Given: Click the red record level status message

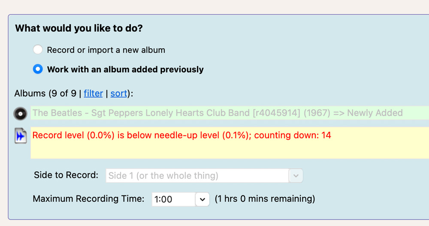Looking at the screenshot, I should pos(181,136).
